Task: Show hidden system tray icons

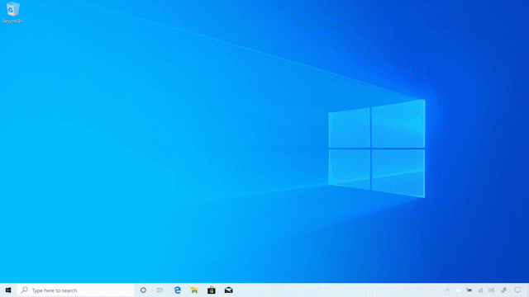Action: (x=447, y=290)
